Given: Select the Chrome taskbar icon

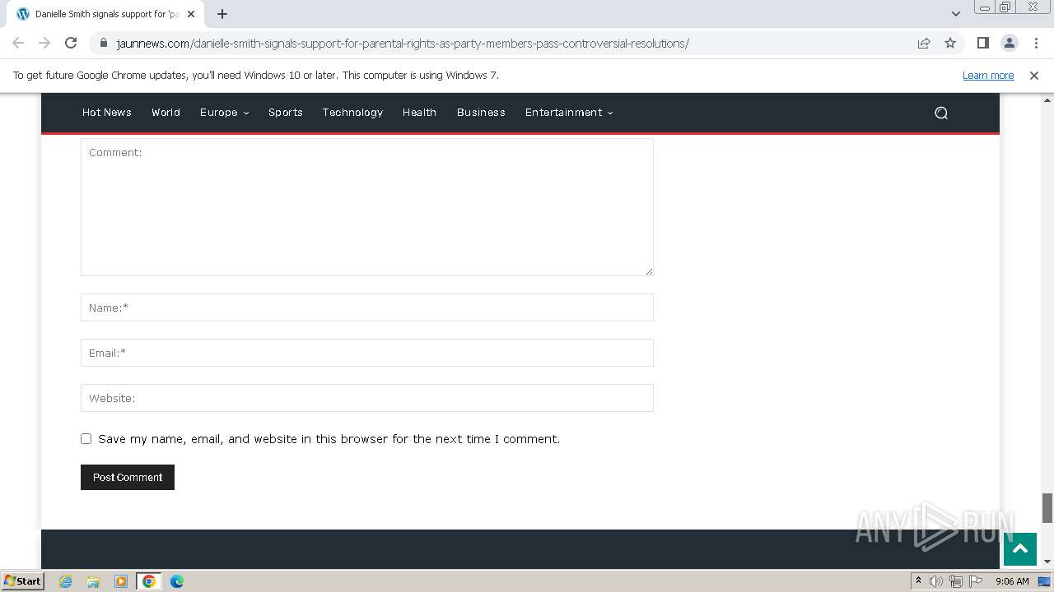Looking at the screenshot, I should pyautogui.click(x=149, y=581).
